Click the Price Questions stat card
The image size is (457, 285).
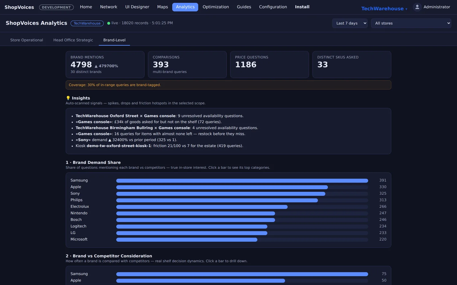(x=270, y=64)
